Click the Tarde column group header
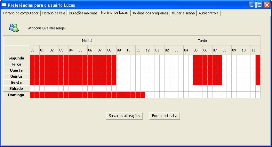Image resolution: width=272 pixels, height=147 pixels. point(203,41)
